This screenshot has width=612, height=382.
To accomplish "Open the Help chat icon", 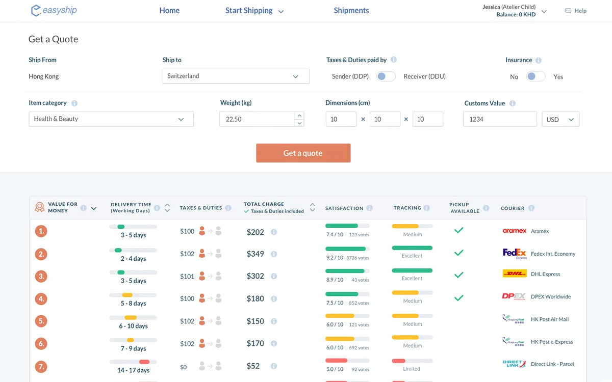I will 568,11.
